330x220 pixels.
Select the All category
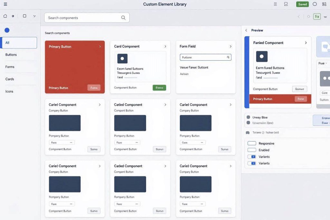19,43
